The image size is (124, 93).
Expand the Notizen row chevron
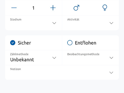click(111, 73)
